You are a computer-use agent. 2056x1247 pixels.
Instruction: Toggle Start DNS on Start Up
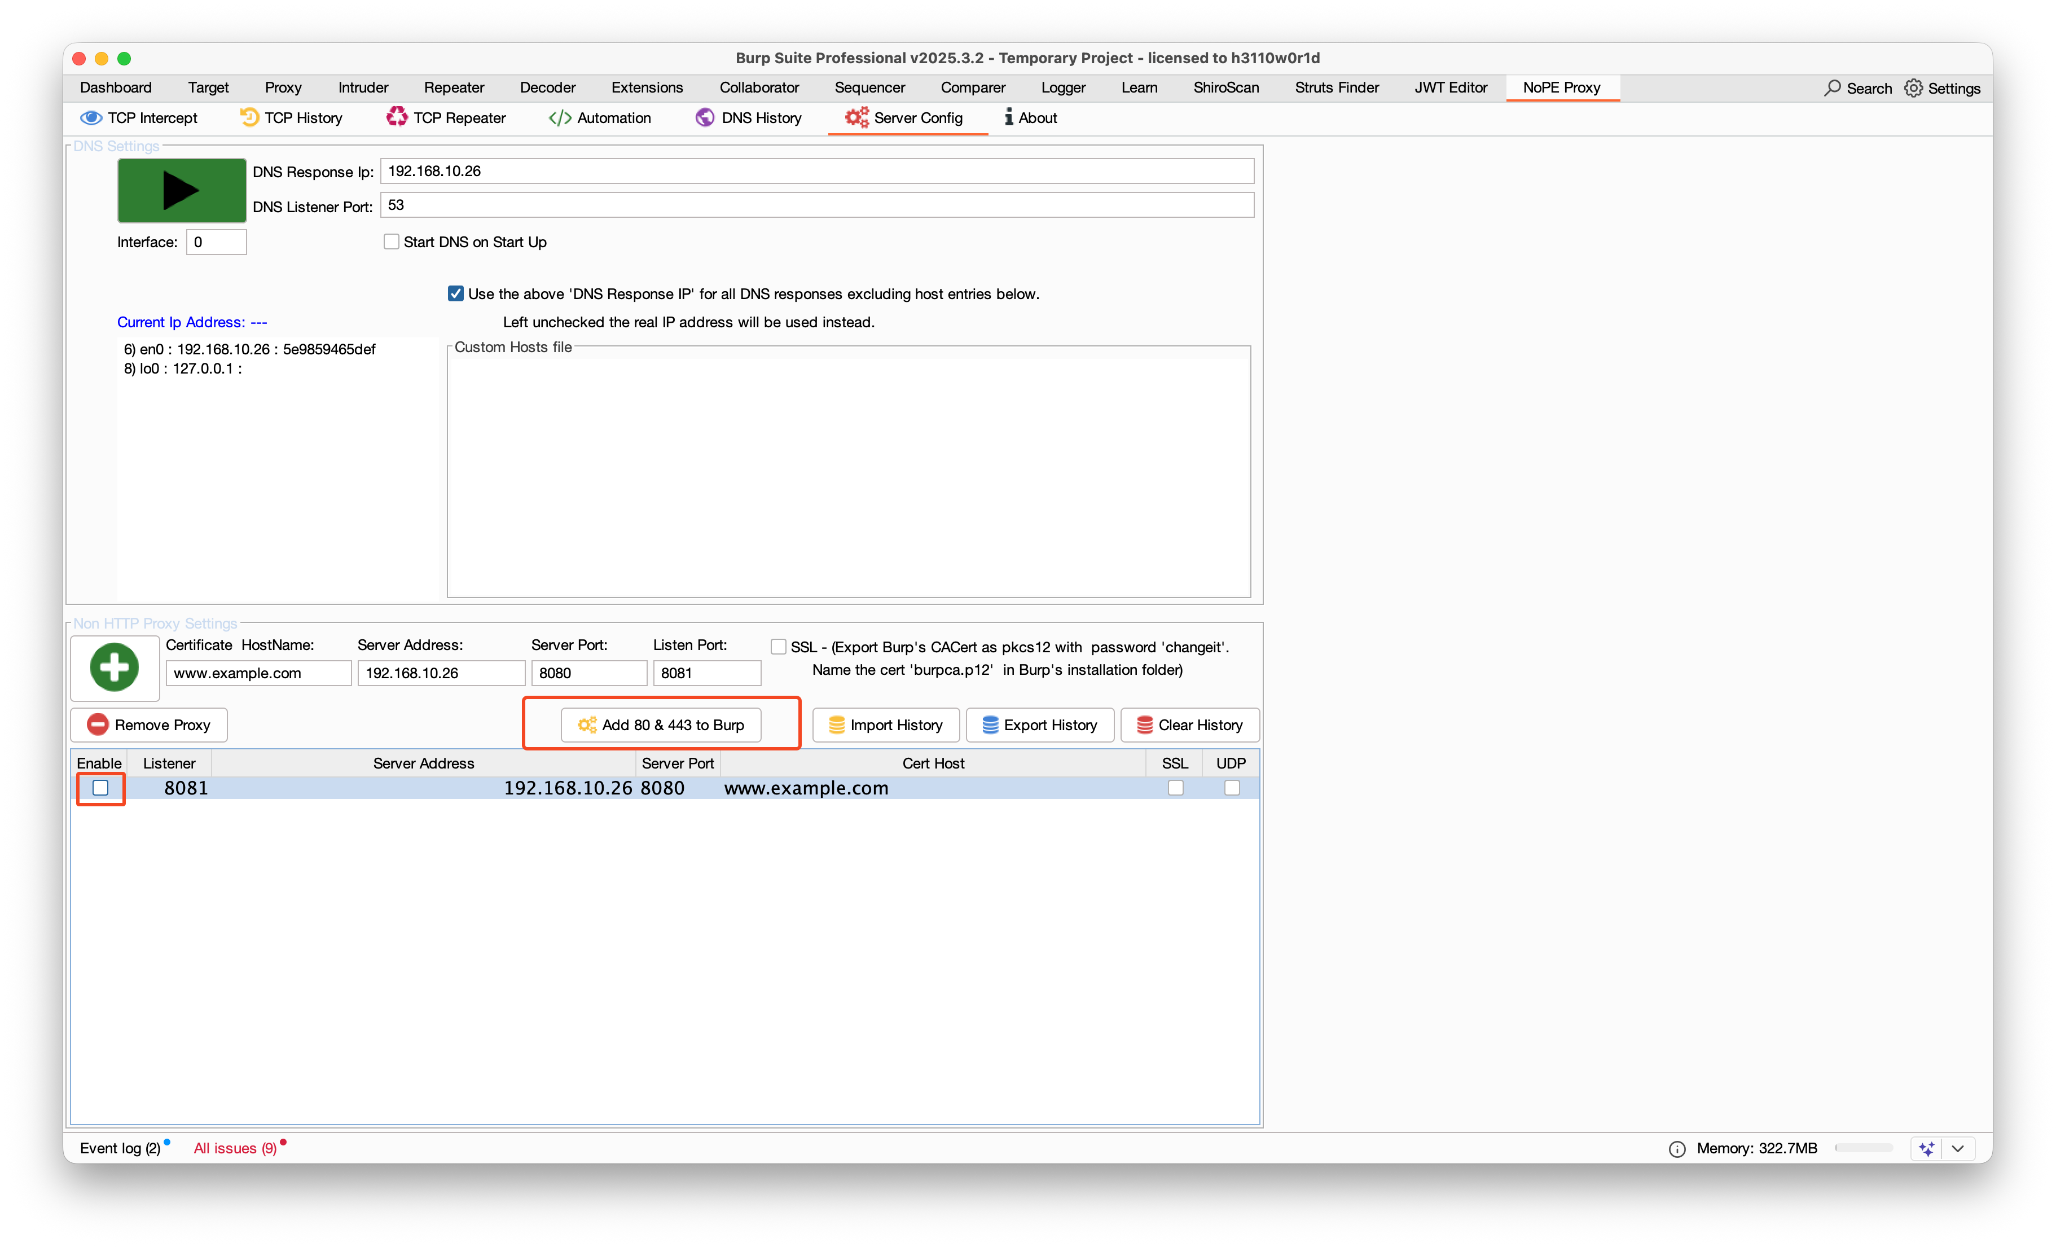click(392, 242)
